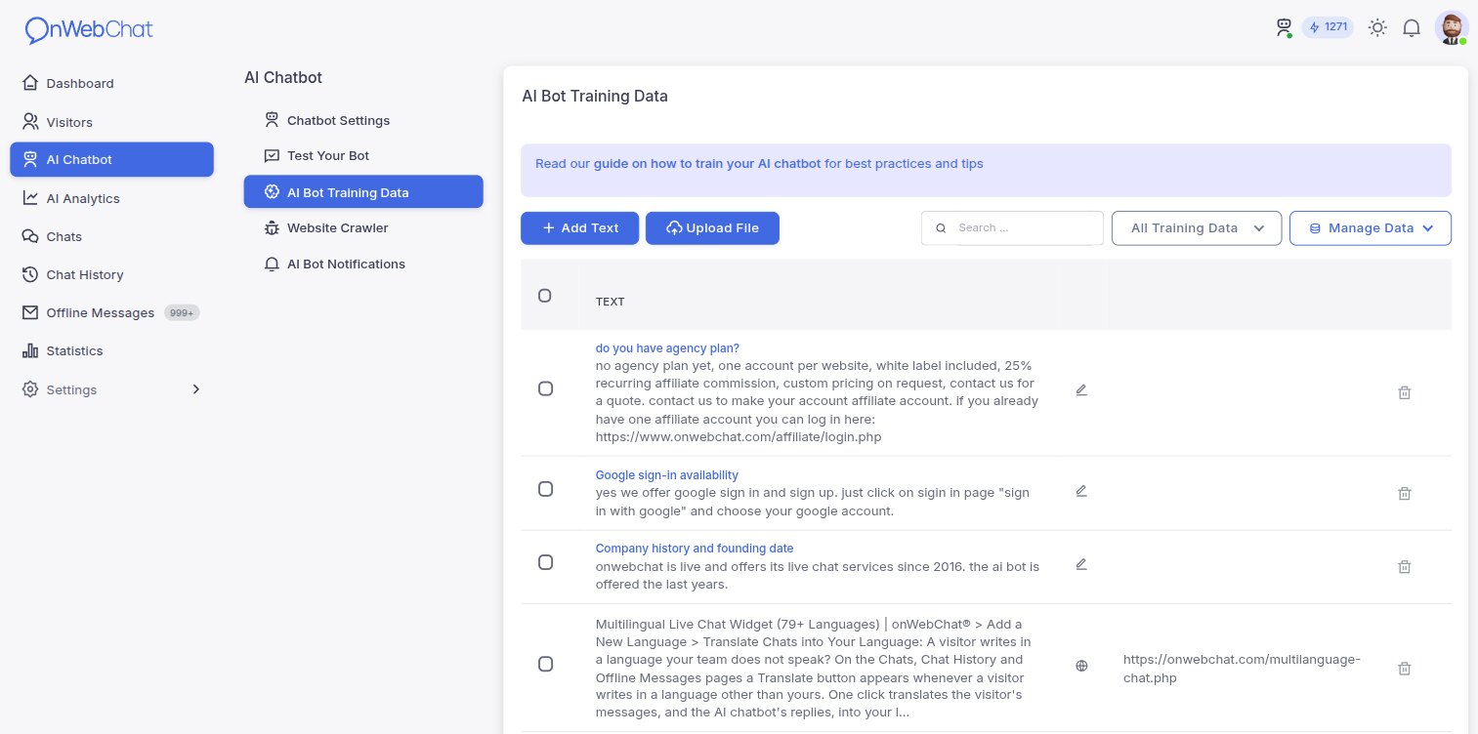Viewport: 1478px width, 734px height.
Task: Open 'Company history and founding date' entry title
Action: tap(695, 549)
